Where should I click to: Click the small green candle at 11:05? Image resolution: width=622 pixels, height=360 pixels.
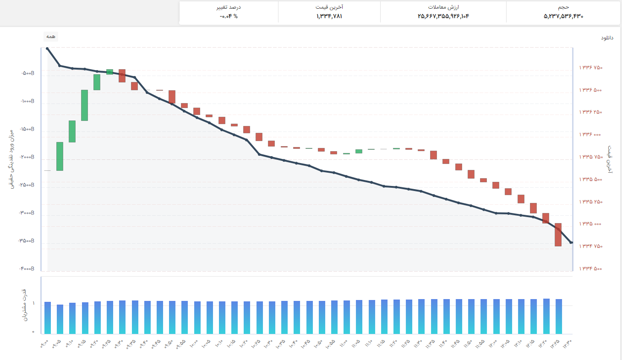359,151
